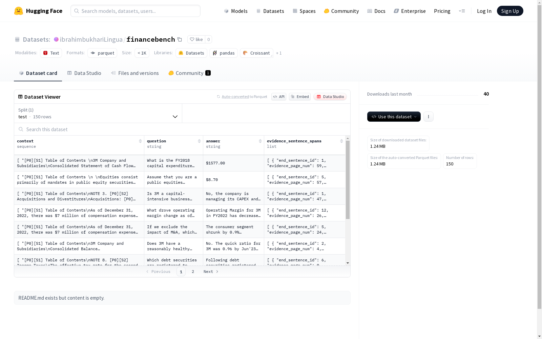The height and width of the screenshot is (339, 542).
Task: Toggle the like heart on the dataset
Action: [x=196, y=39]
